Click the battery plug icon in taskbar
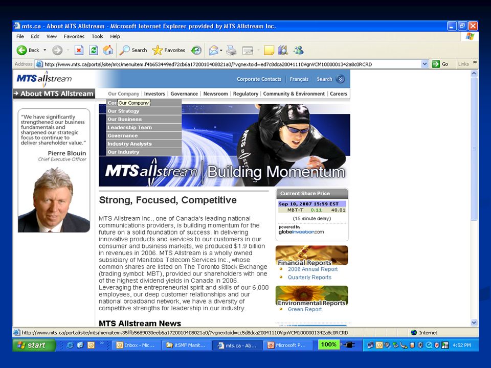This screenshot has width=491, height=368. click(x=349, y=345)
